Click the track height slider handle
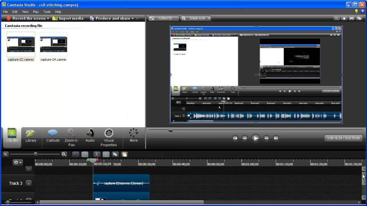 7,202
